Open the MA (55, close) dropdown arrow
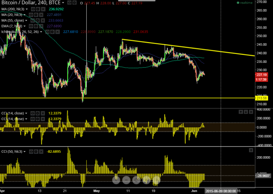273x194 pixels. (x=26, y=20)
